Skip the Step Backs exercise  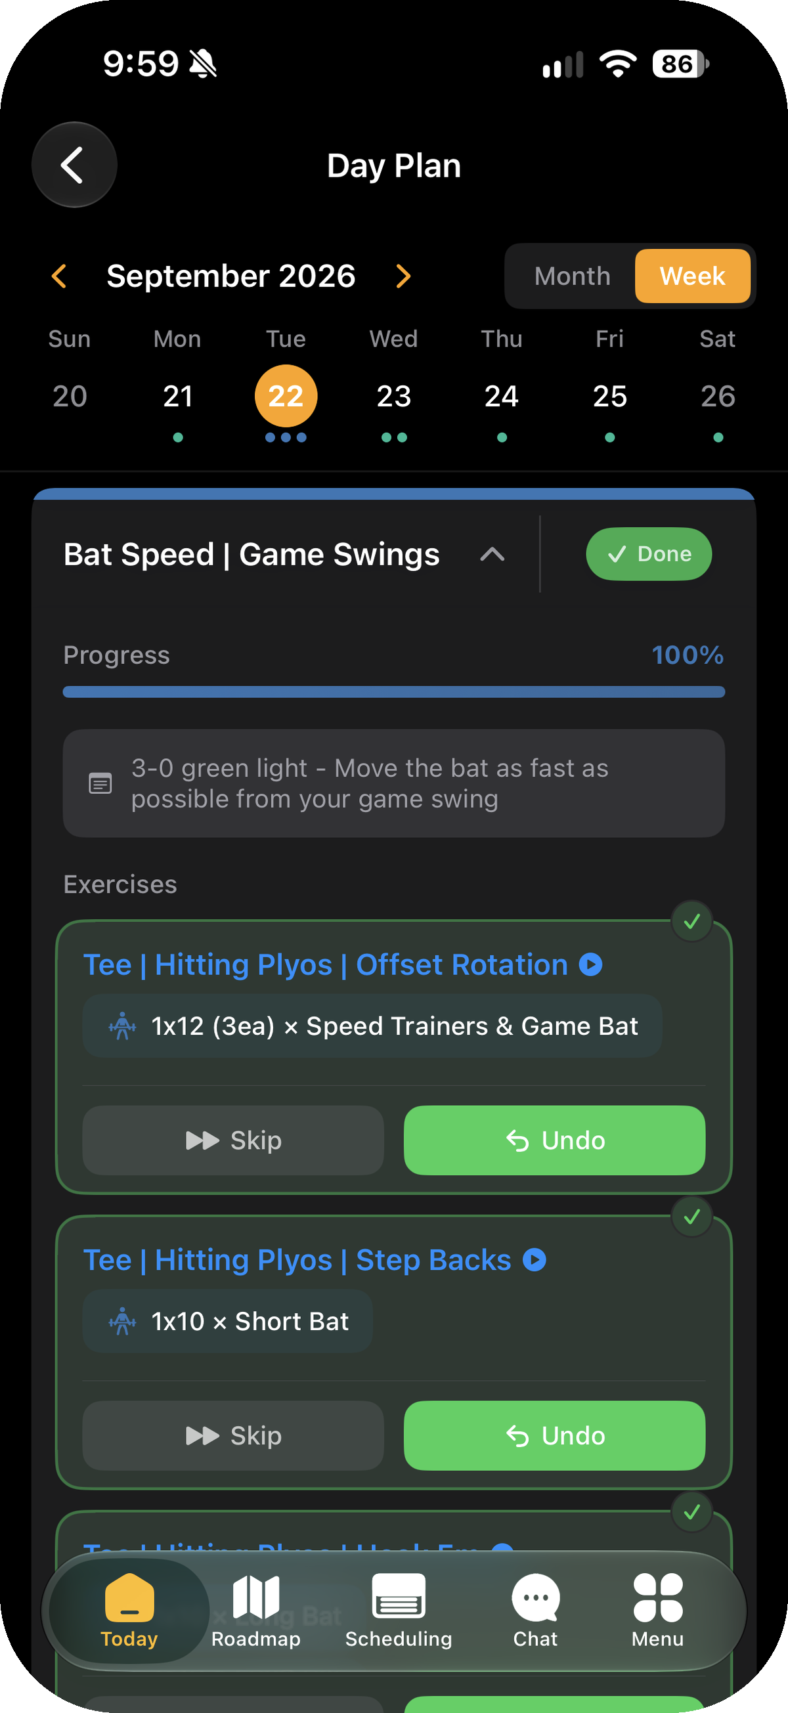(x=233, y=1436)
